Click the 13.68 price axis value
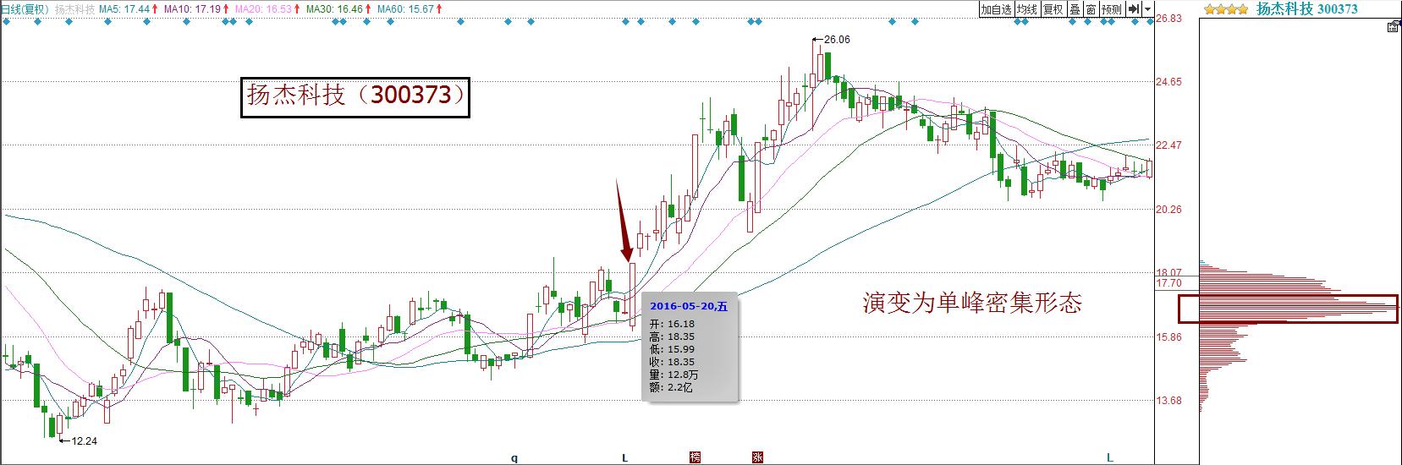The image size is (1402, 465). pos(1168,401)
